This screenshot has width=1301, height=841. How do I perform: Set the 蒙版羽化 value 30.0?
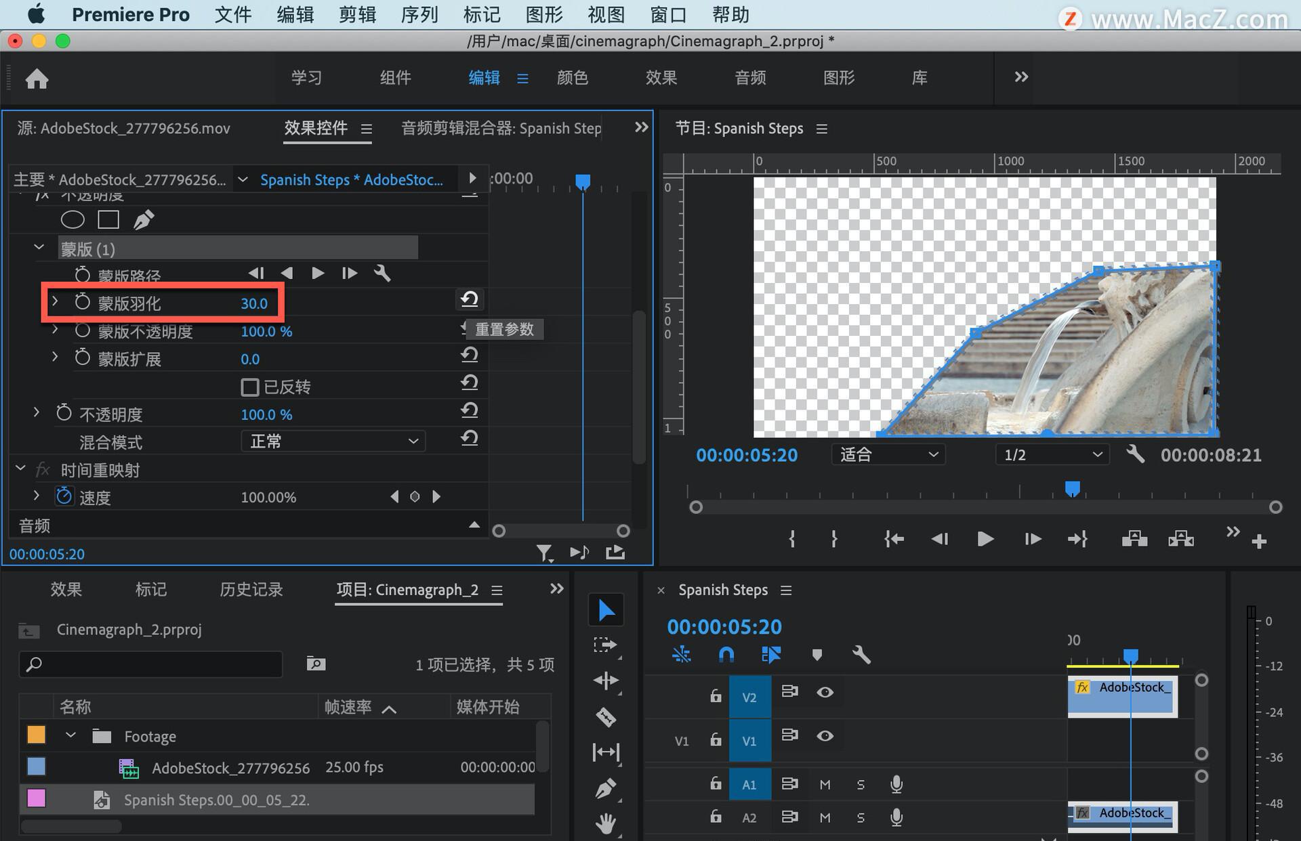(x=254, y=303)
